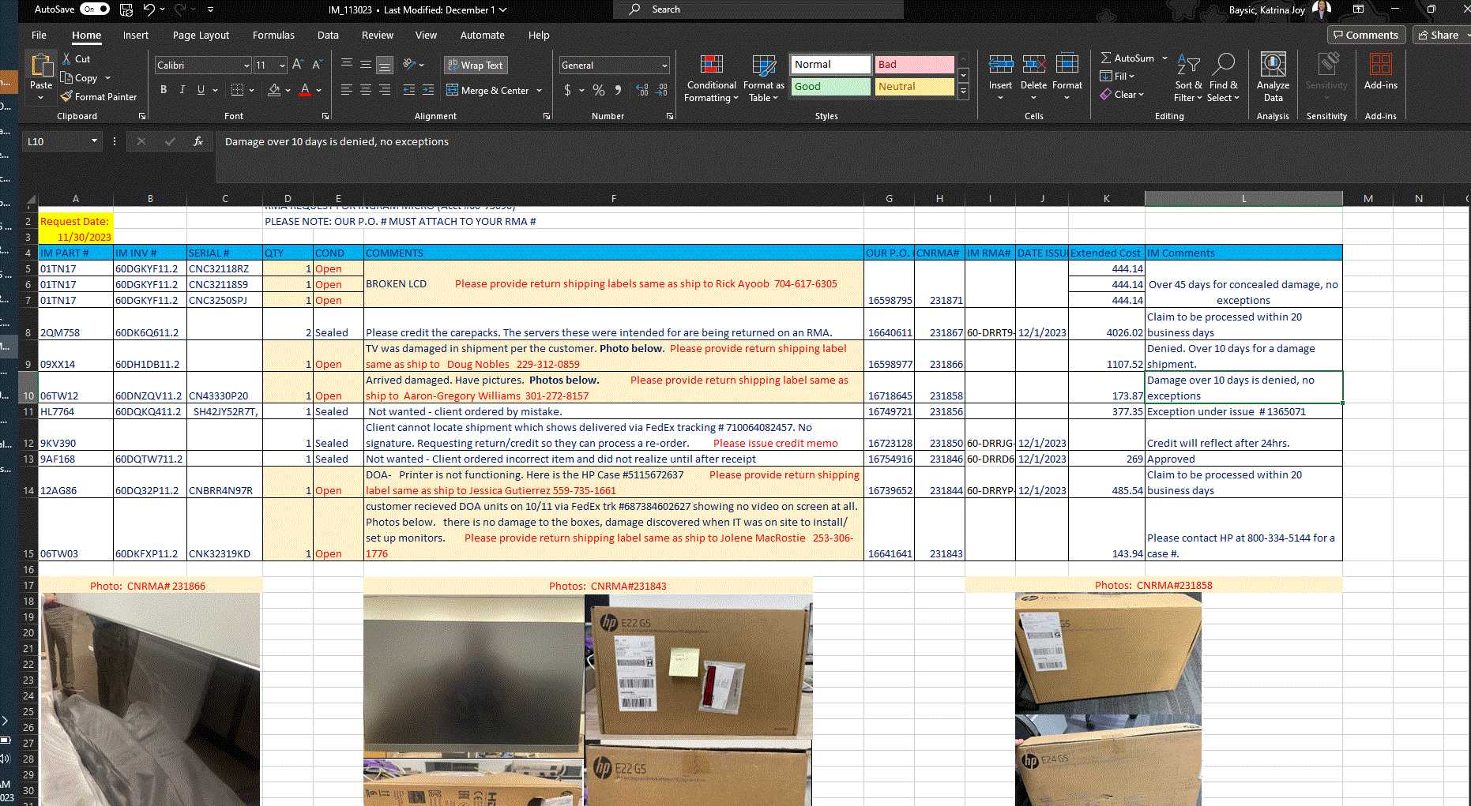This screenshot has height=806, width=1471.
Task: Cut the selected cell
Action: click(76, 59)
